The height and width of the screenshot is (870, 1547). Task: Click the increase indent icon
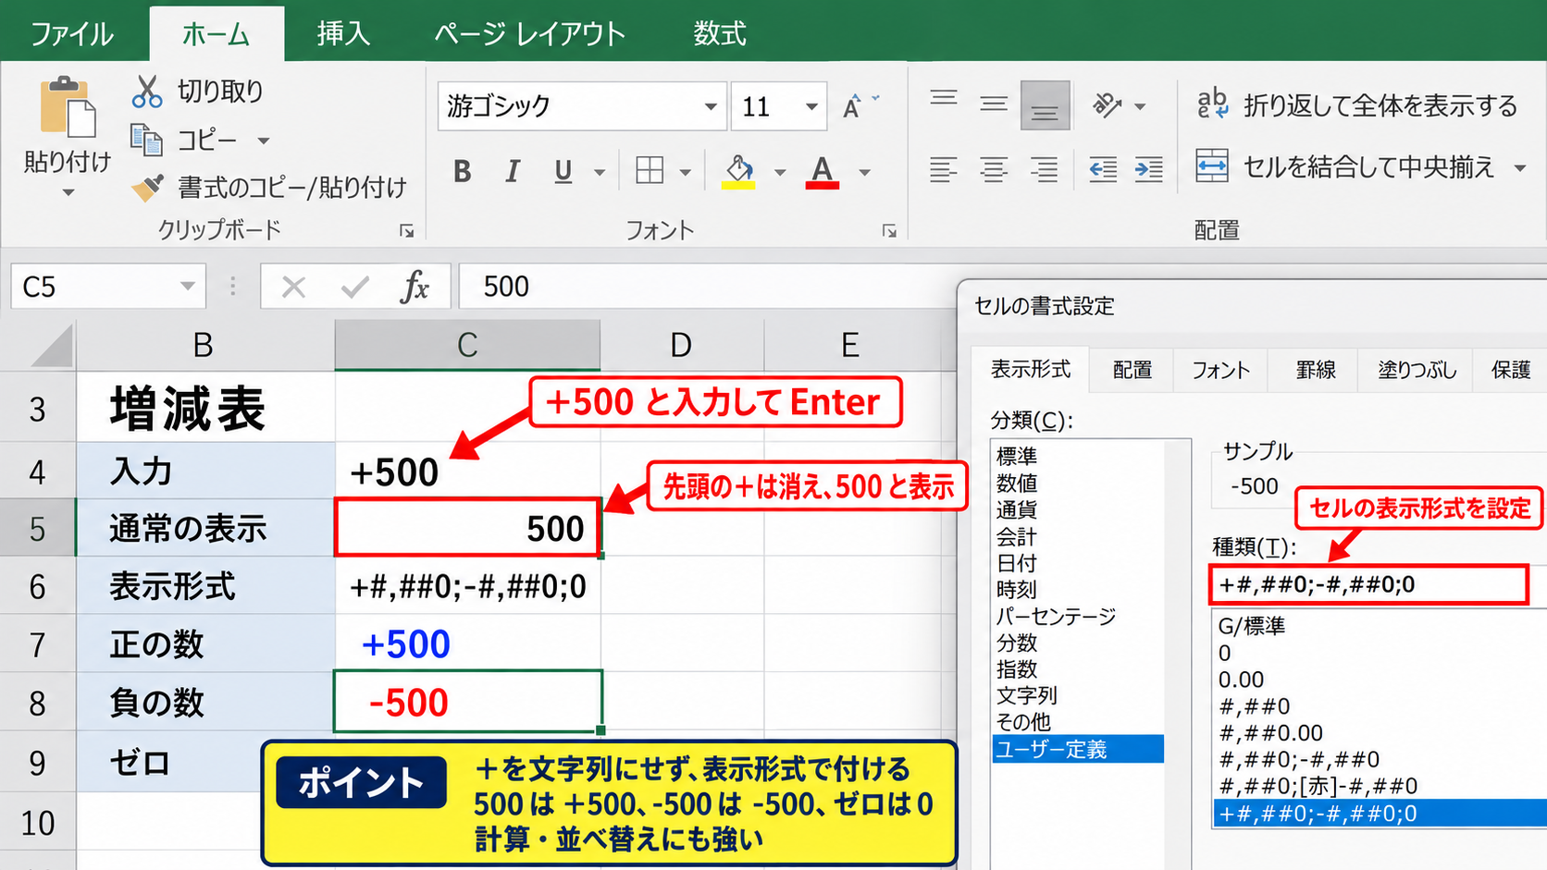(x=1148, y=169)
